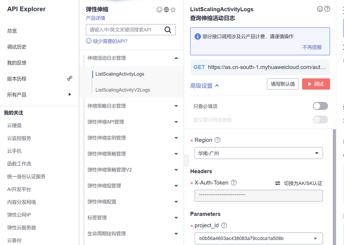Toggle the 只看必填项 switch
This screenshot has height=245, width=344.
coord(320,106)
